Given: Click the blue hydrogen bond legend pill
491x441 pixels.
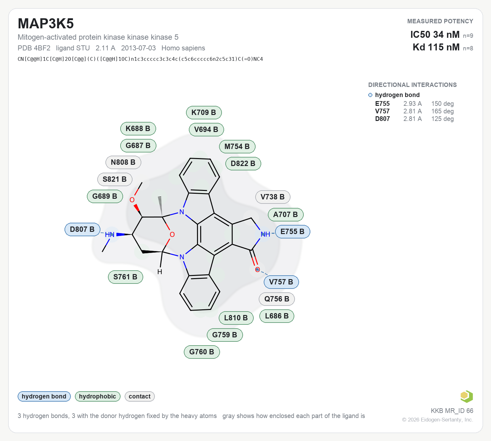Looking at the screenshot, I should click(x=44, y=396).
